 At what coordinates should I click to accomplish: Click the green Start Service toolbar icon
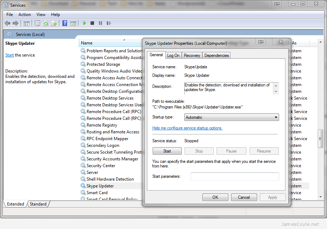pyautogui.click(x=84, y=23)
